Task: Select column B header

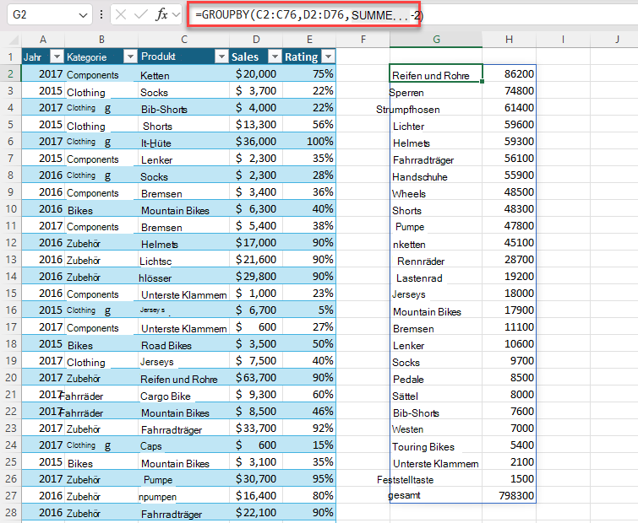Action: [x=101, y=40]
